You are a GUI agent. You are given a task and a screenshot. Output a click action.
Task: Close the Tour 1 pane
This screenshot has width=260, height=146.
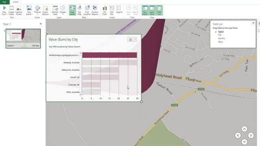point(41,24)
